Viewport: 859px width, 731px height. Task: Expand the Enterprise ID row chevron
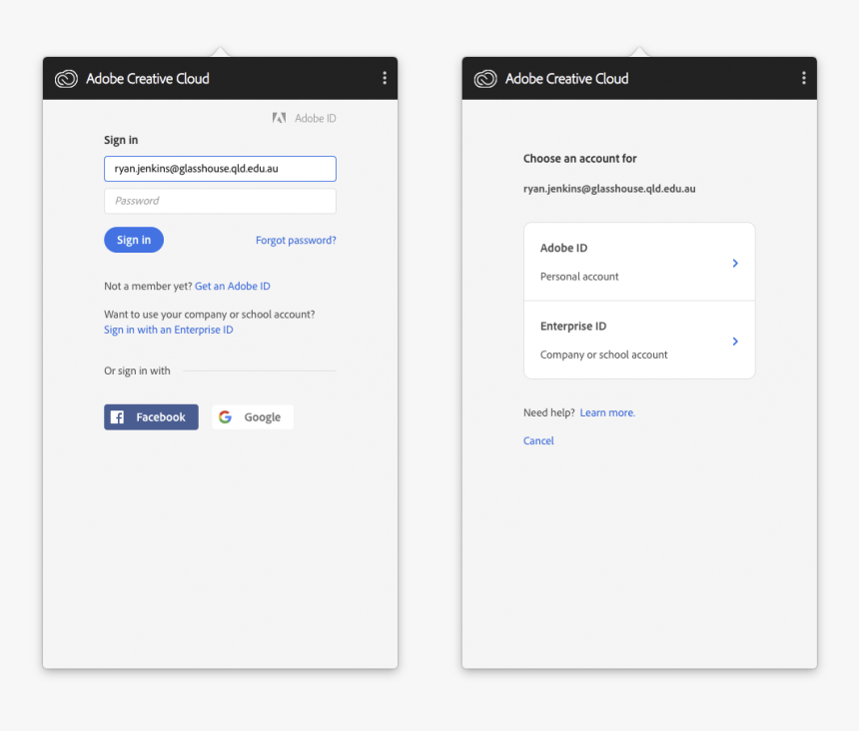(x=735, y=342)
